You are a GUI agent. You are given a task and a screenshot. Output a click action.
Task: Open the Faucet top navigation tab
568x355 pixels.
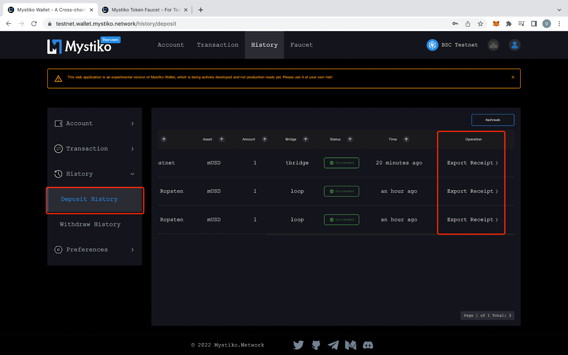click(x=301, y=45)
